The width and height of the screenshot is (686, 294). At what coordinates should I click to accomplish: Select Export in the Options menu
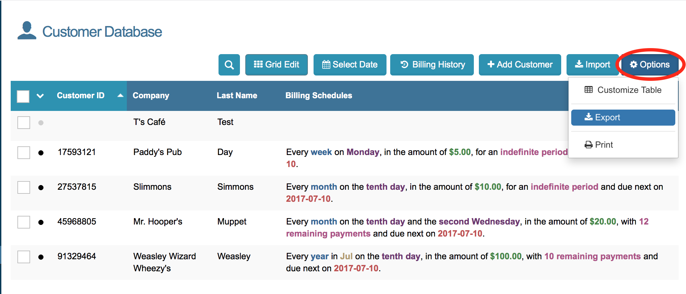point(623,118)
